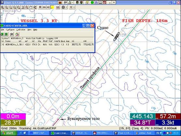The height and width of the screenshot is (136, 181).
Task: Open the Configure menu in Starfix USBL
Action: (x=10, y=30)
